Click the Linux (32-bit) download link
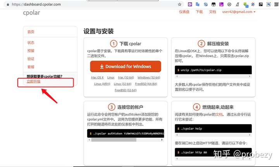 (122, 84)
